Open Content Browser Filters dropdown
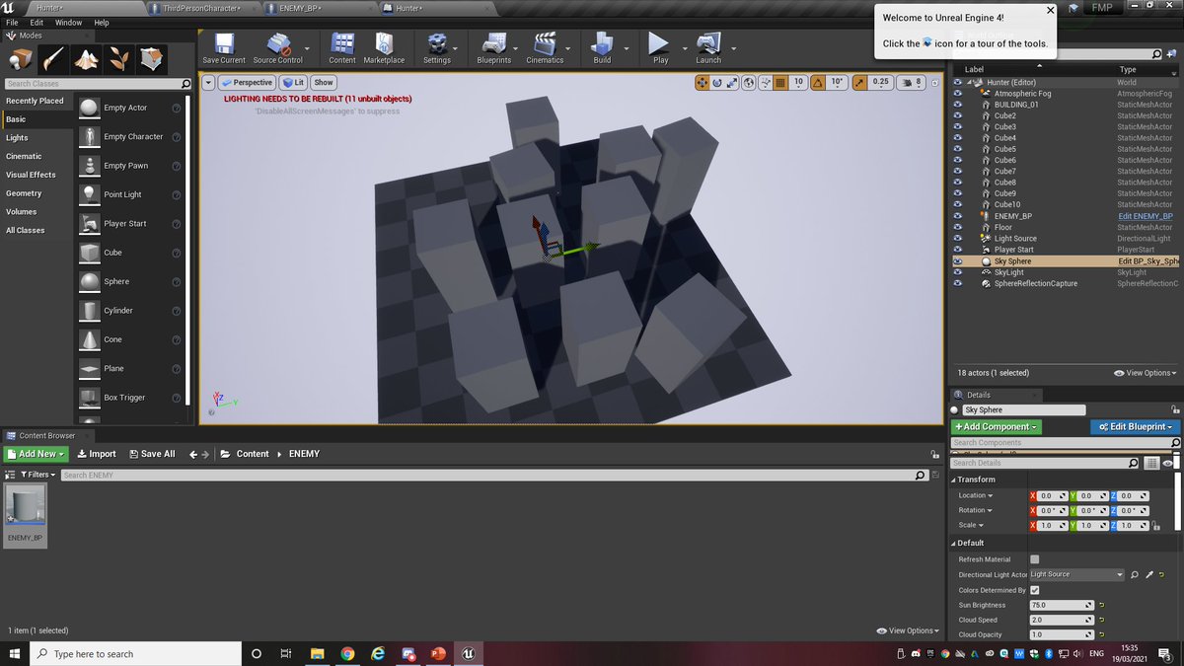 click(37, 475)
